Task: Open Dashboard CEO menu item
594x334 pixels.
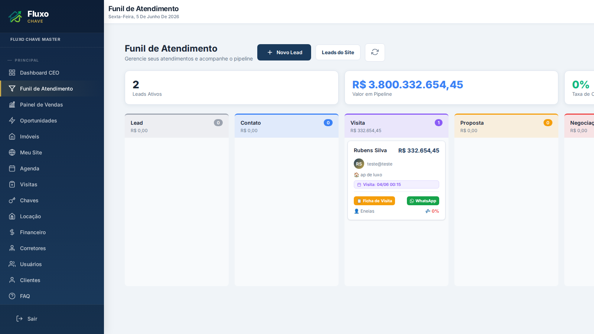Action: (52, 73)
